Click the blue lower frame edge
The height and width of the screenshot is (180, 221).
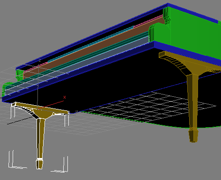pos(78,71)
